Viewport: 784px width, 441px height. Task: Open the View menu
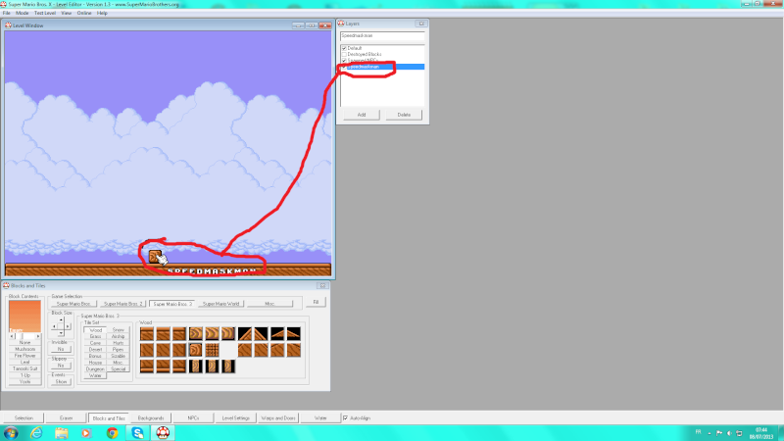[x=66, y=13]
